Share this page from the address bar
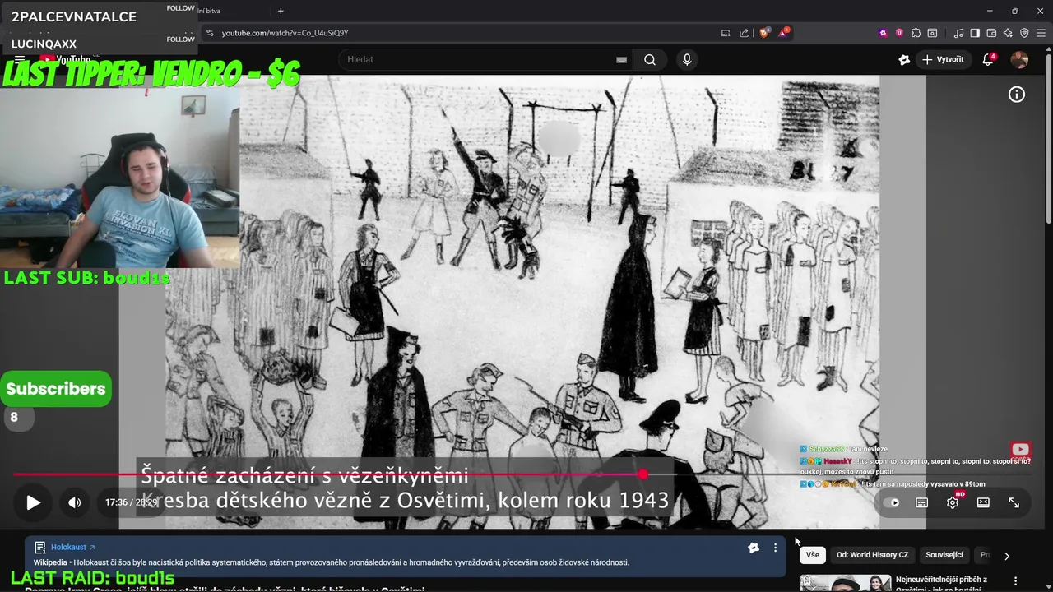This screenshot has width=1053, height=592. pyautogui.click(x=744, y=33)
